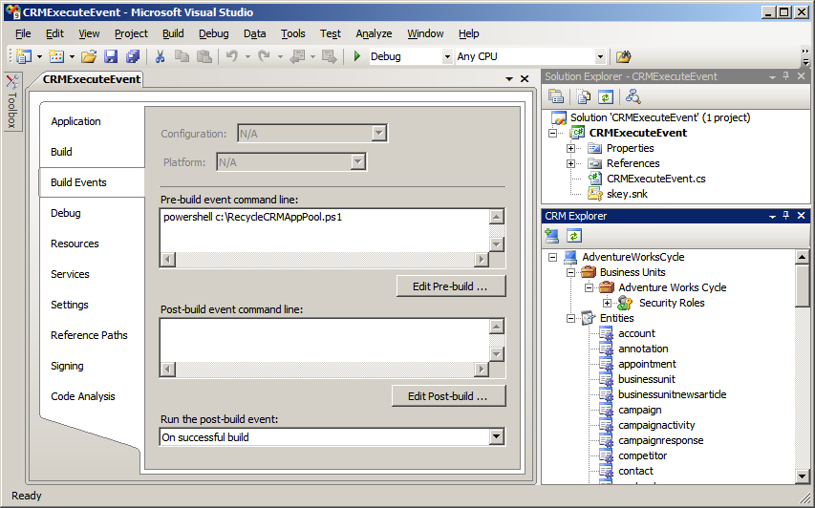Expand the References node in Solution Explorer
This screenshot has height=508, width=815.
click(570, 163)
